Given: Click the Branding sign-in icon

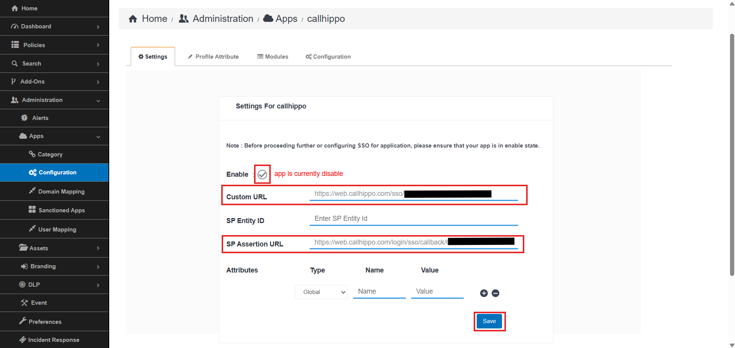Looking at the screenshot, I should pyautogui.click(x=24, y=266).
